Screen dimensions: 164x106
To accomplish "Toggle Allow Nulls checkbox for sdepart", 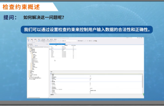I will click(x=73, y=52).
